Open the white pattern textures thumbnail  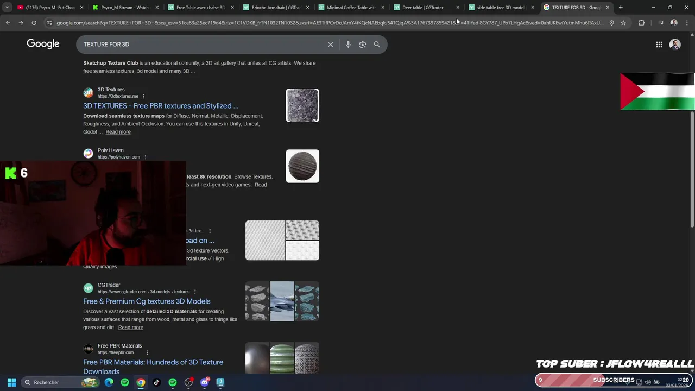[282, 240]
